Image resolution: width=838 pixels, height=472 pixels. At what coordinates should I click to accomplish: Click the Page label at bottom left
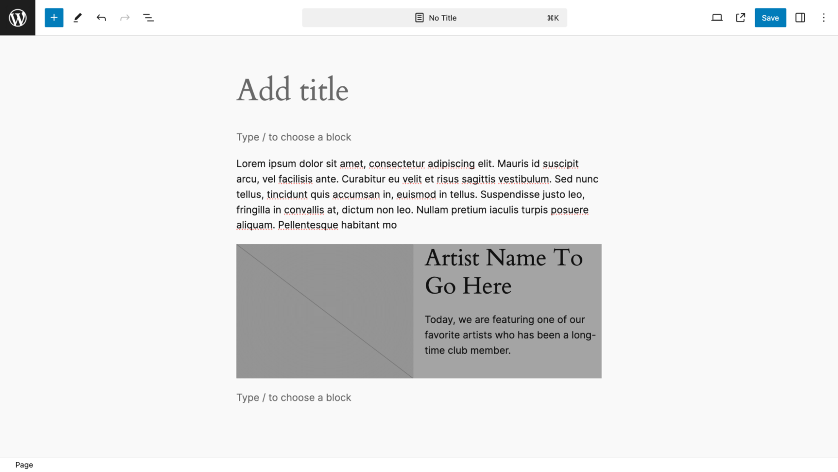point(24,465)
